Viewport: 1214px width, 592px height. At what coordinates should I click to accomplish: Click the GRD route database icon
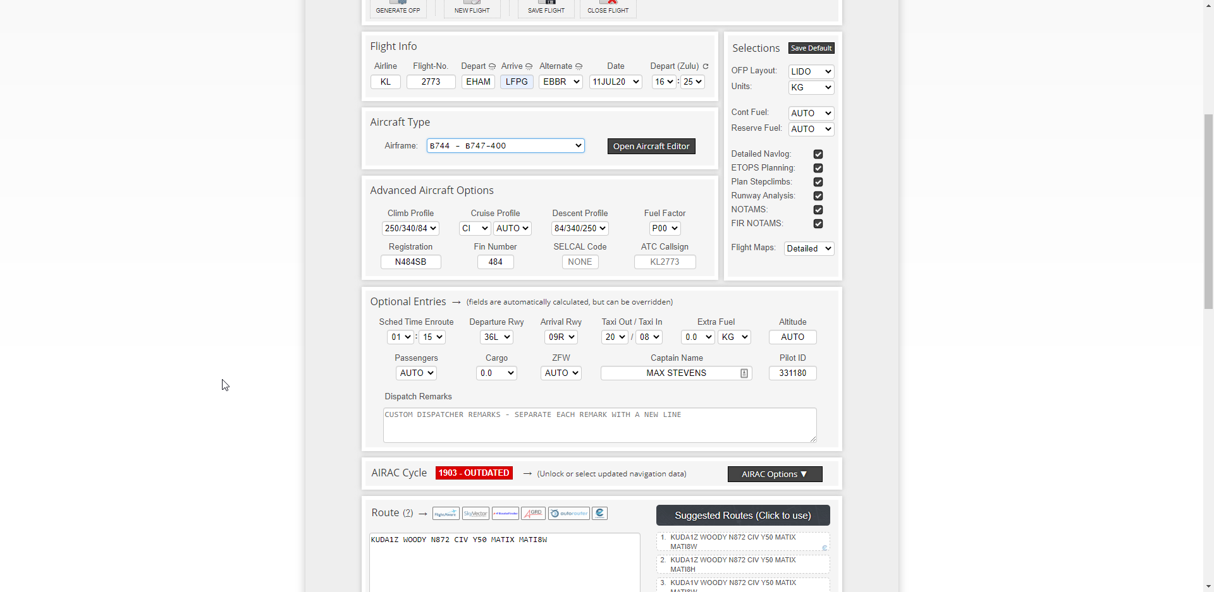534,514
